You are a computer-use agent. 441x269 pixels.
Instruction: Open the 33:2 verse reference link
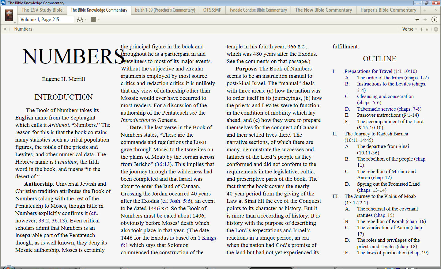(x=44, y=221)
